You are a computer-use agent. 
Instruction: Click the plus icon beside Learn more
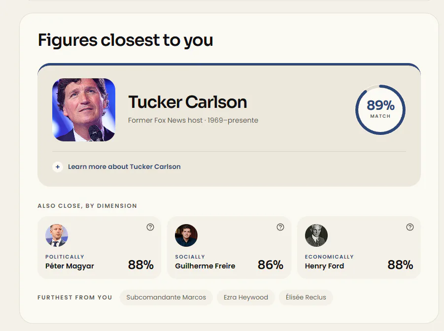(58, 167)
